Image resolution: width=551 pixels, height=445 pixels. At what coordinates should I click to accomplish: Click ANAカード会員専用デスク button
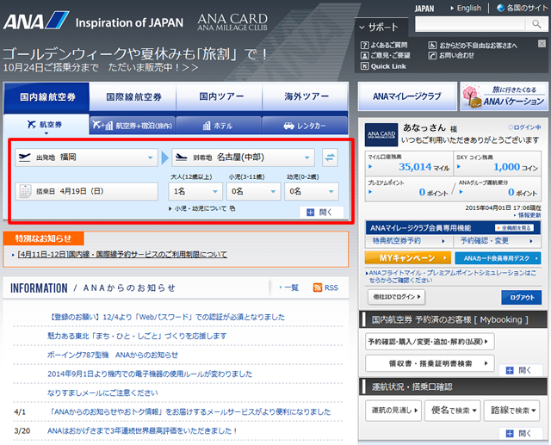[x=498, y=258]
